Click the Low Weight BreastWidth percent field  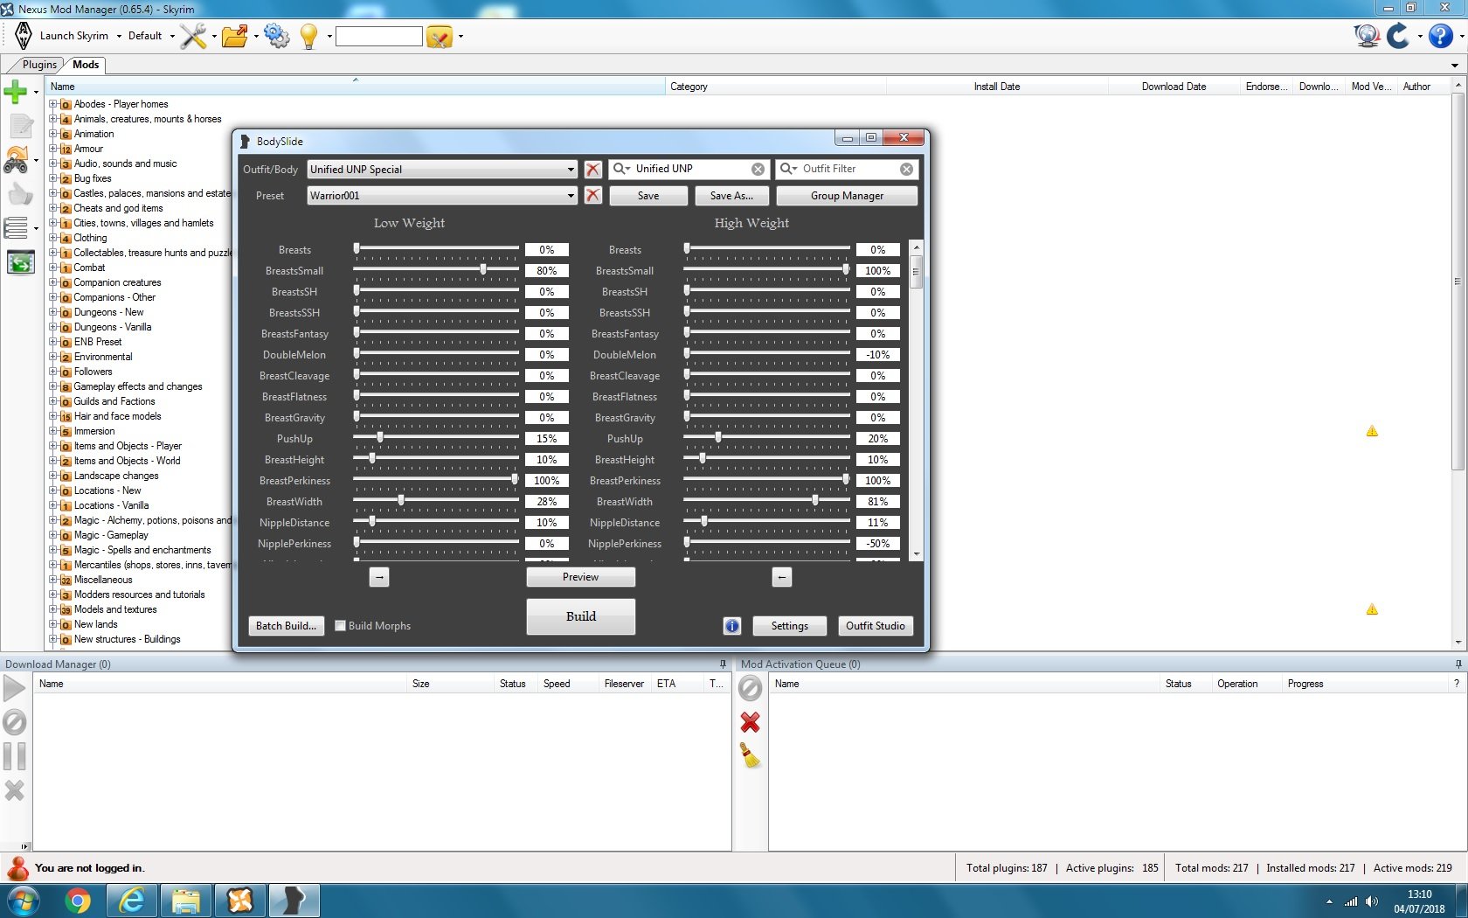point(547,502)
